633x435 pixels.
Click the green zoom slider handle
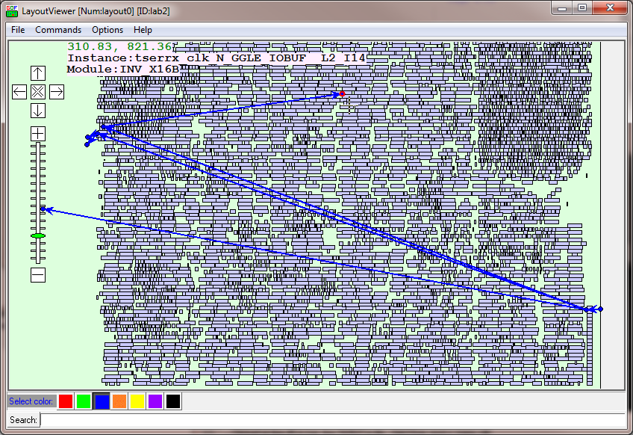(38, 236)
